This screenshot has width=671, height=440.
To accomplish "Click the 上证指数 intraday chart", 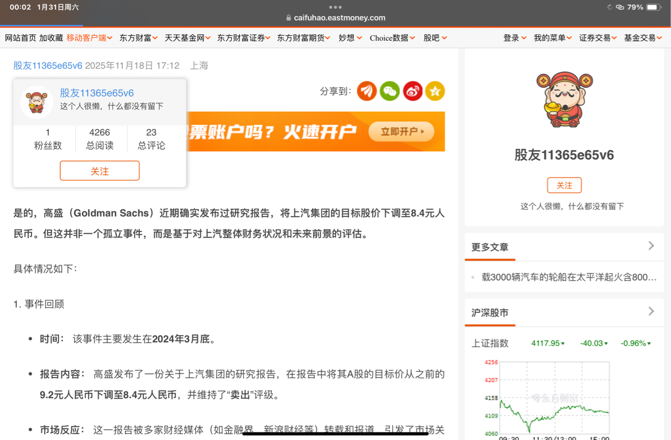I will [x=554, y=398].
